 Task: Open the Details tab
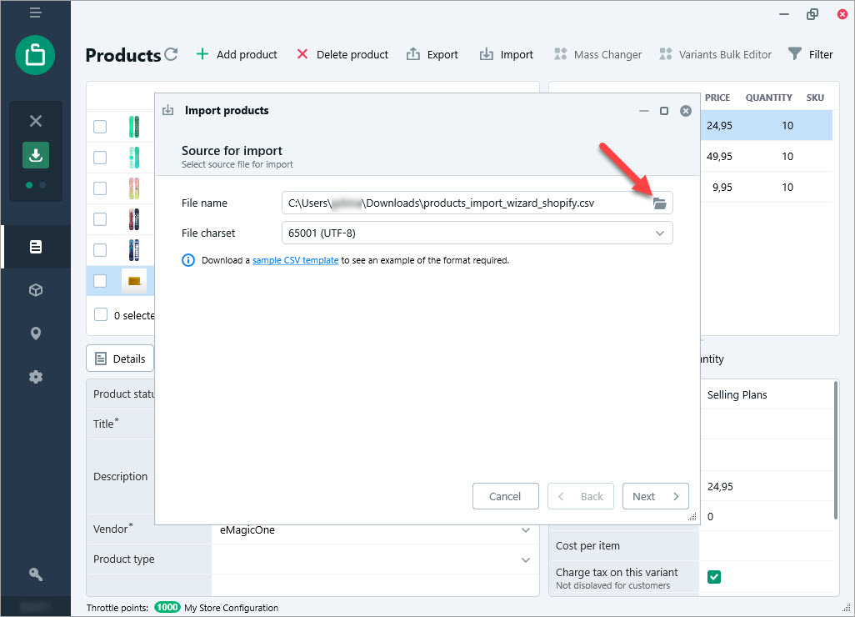click(120, 359)
